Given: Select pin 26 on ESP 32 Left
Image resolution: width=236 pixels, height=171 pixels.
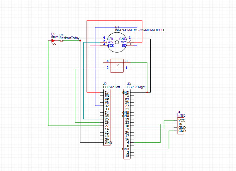Looking at the screenshot, I should 107,123.
